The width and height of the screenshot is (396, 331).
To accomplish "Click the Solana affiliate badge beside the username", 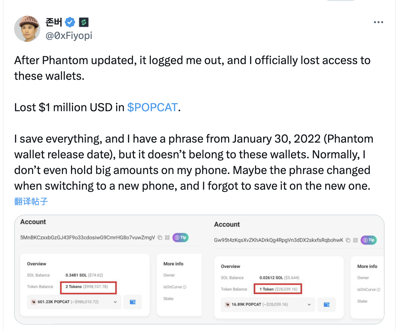I will point(83,22).
